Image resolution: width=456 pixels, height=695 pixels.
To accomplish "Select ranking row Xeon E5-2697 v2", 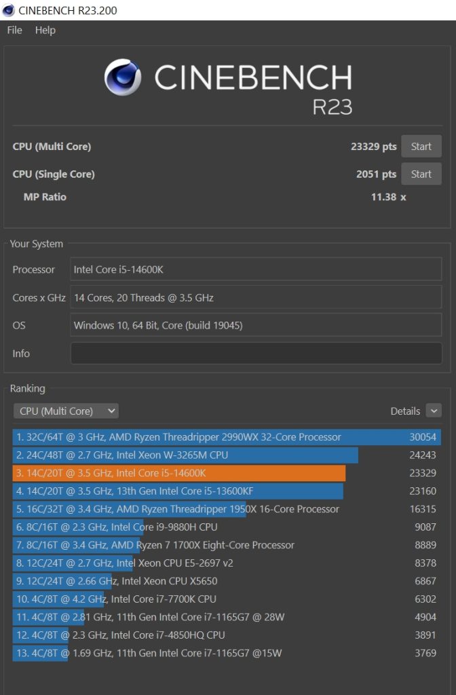I will (x=227, y=563).
